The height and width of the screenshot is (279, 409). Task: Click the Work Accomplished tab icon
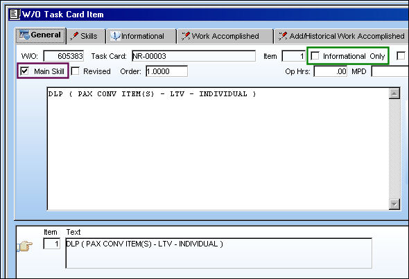point(186,36)
